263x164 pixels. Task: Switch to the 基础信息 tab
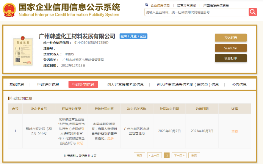(17, 84)
